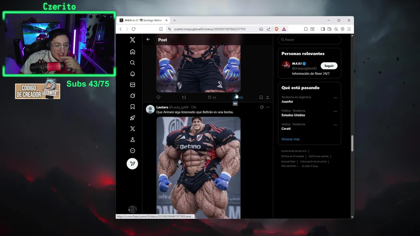Open Bookmarks in X sidebar
The height and width of the screenshot is (236, 420).
coord(133,107)
